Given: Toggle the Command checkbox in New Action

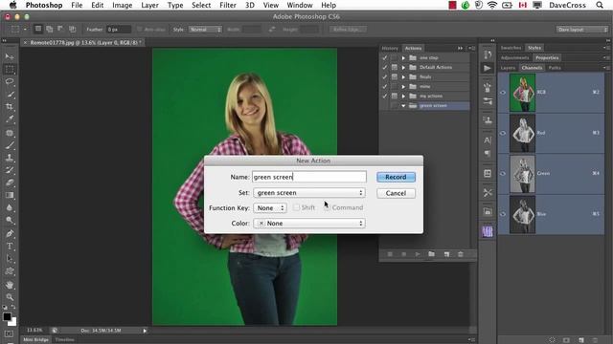Looking at the screenshot, I should pyautogui.click(x=327, y=207).
